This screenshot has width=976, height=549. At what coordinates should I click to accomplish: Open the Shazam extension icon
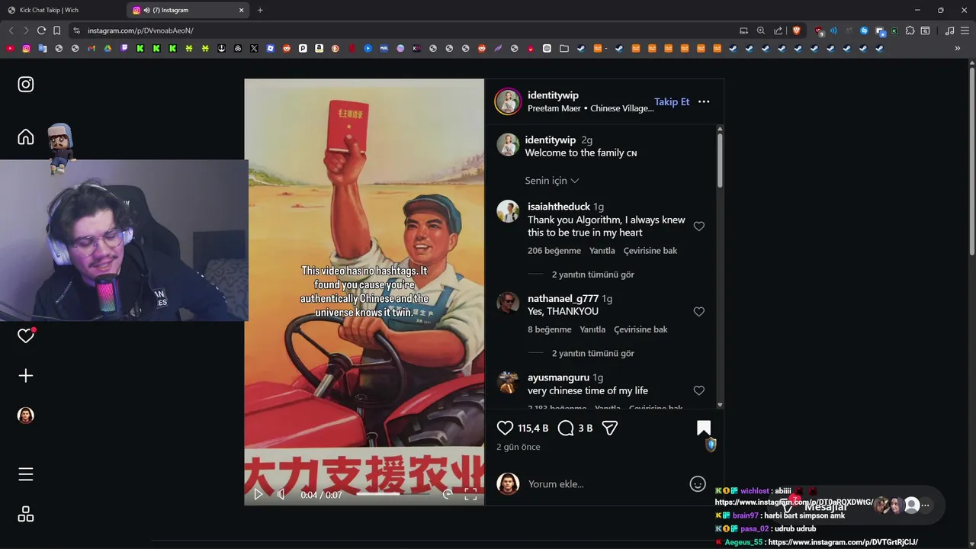[864, 30]
